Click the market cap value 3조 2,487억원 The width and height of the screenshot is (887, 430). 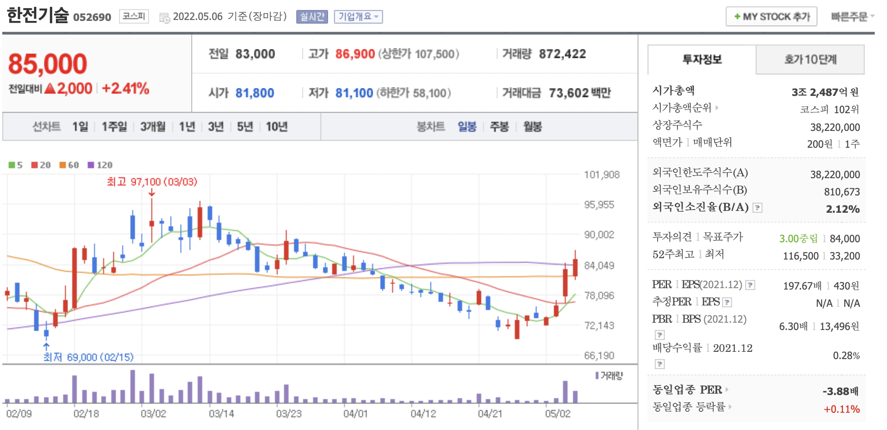pos(825,92)
